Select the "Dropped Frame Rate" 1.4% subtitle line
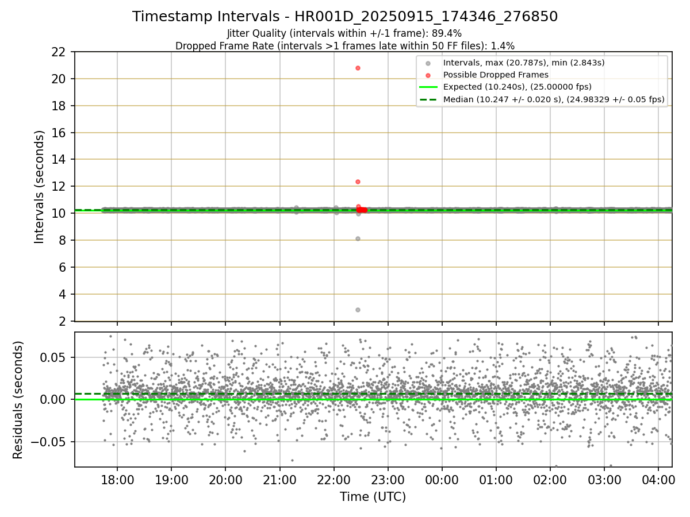 345,45
